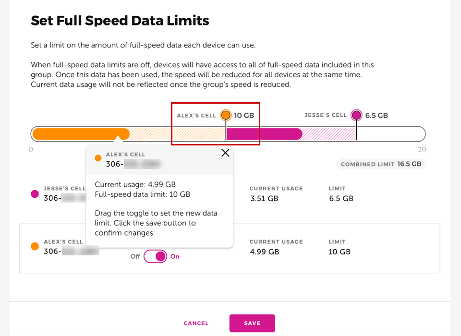Image resolution: width=461 pixels, height=336 pixels.
Task: Click the Combined Limit 16.5 GB badge
Action: (x=381, y=164)
